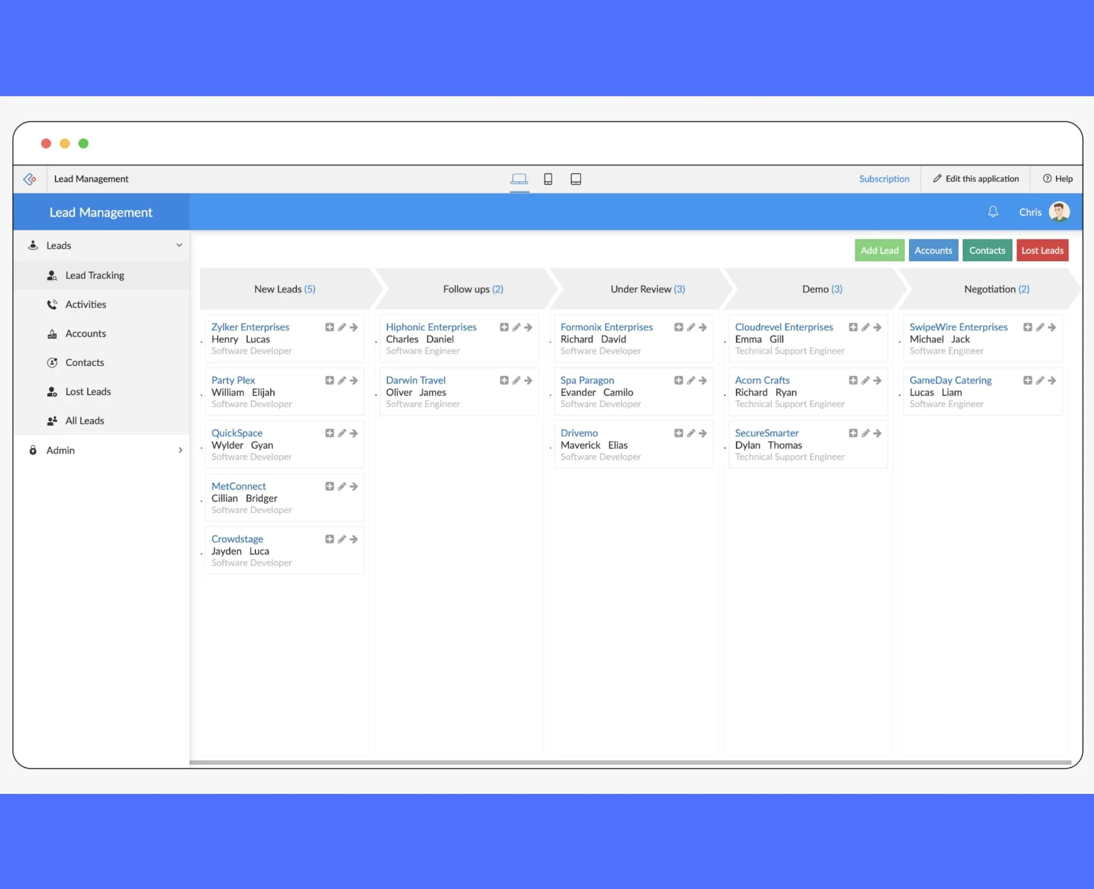The image size is (1094, 889).
Task: Open All Leads in the sidebar
Action: point(84,420)
